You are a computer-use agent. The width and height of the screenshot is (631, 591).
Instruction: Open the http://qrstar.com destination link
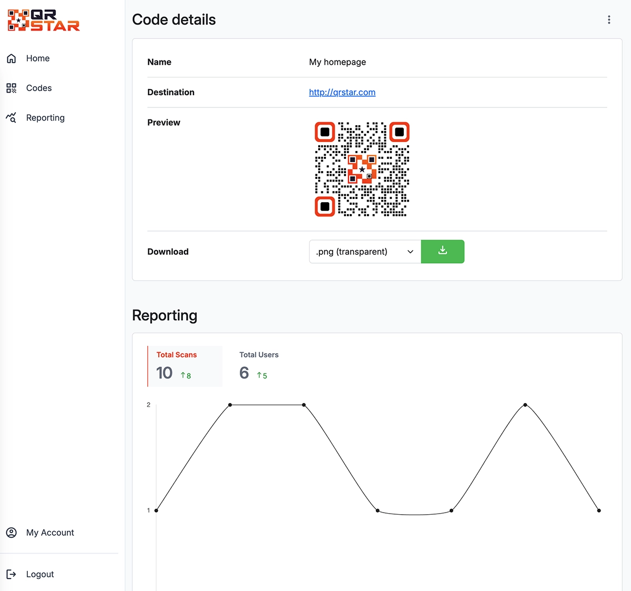click(x=342, y=92)
